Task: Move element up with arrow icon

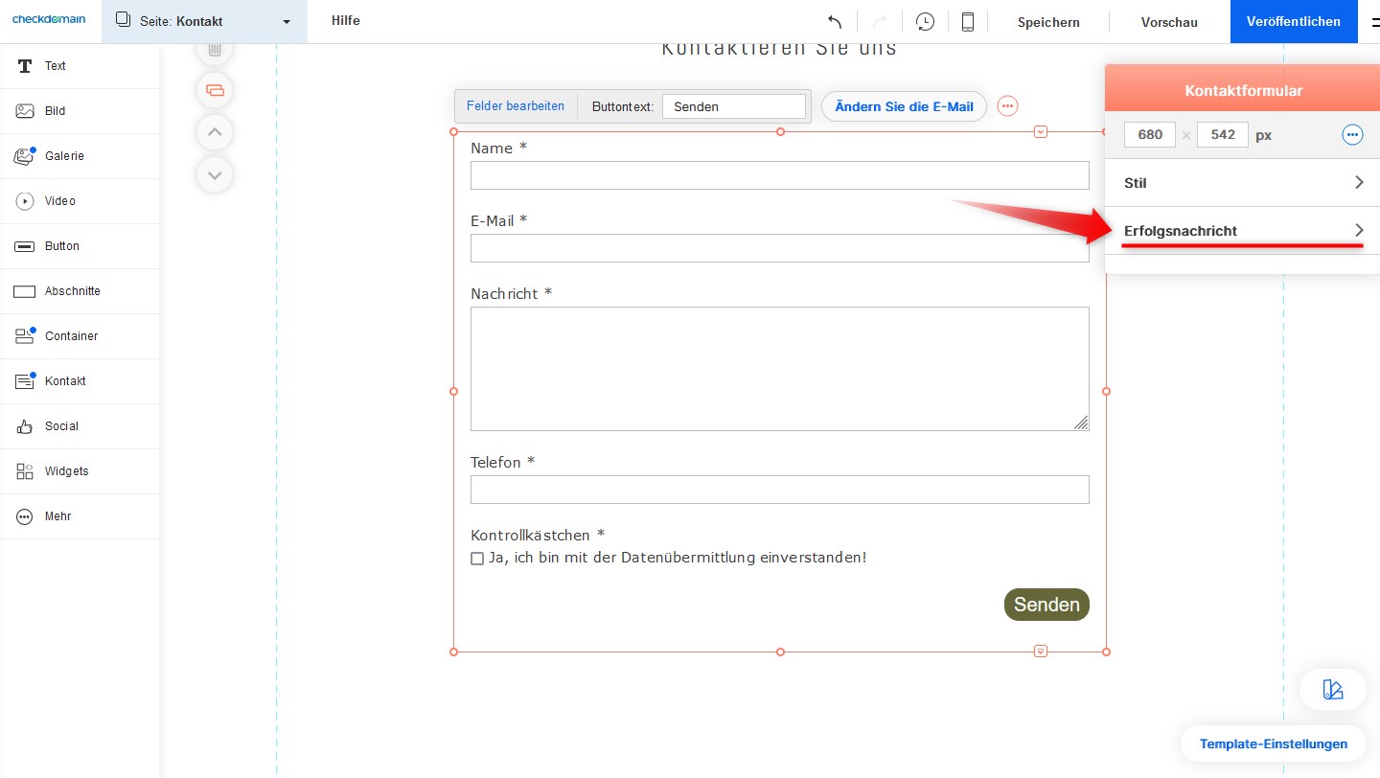Action: [215, 132]
